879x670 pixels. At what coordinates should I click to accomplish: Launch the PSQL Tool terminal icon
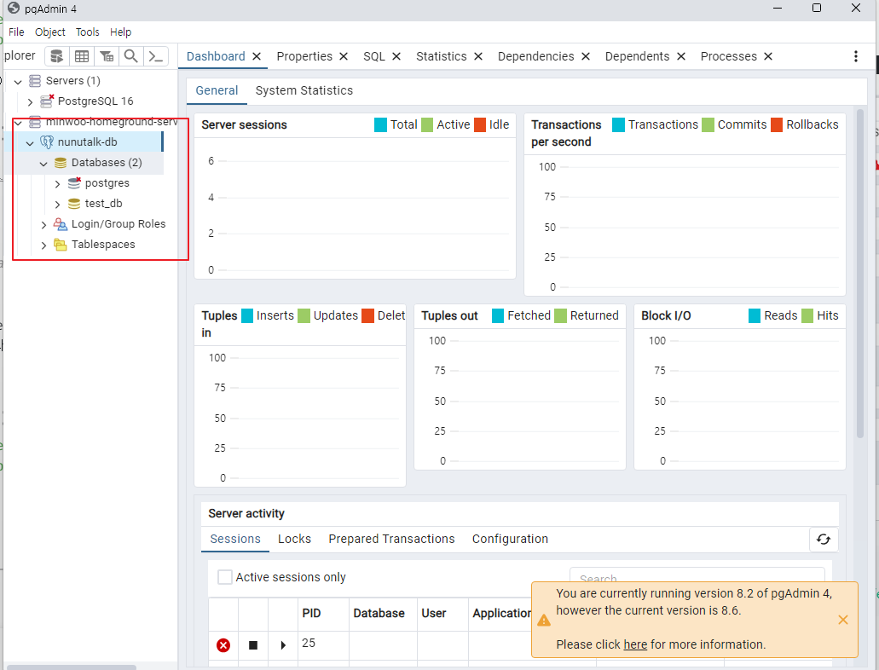(155, 56)
